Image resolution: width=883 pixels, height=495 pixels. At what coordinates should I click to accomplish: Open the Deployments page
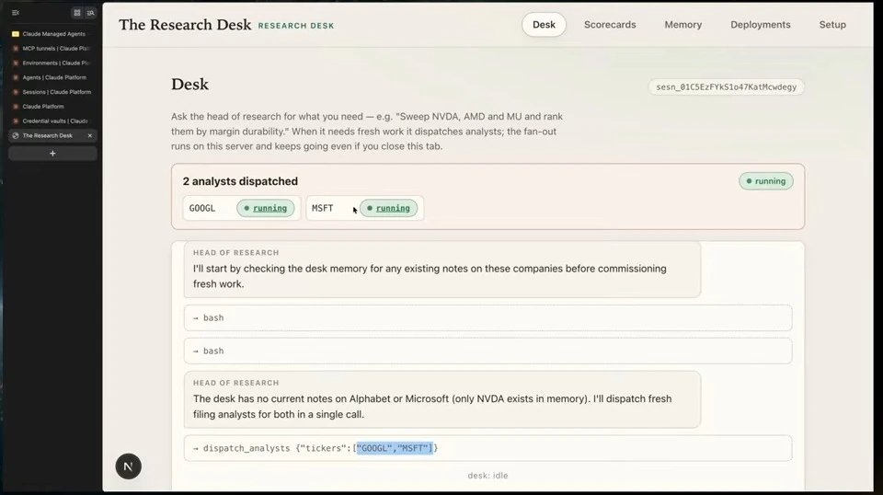761,25
